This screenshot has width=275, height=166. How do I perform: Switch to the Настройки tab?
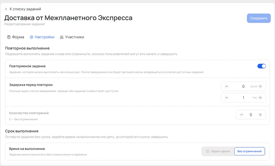click(42, 37)
